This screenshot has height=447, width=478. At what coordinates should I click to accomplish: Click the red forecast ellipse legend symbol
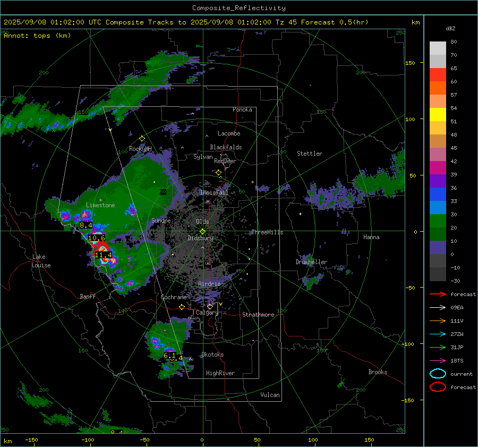[x=438, y=387]
